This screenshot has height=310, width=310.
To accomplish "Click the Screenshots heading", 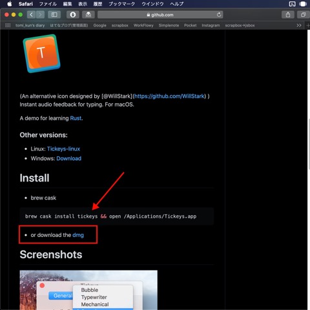I will (51, 254).
